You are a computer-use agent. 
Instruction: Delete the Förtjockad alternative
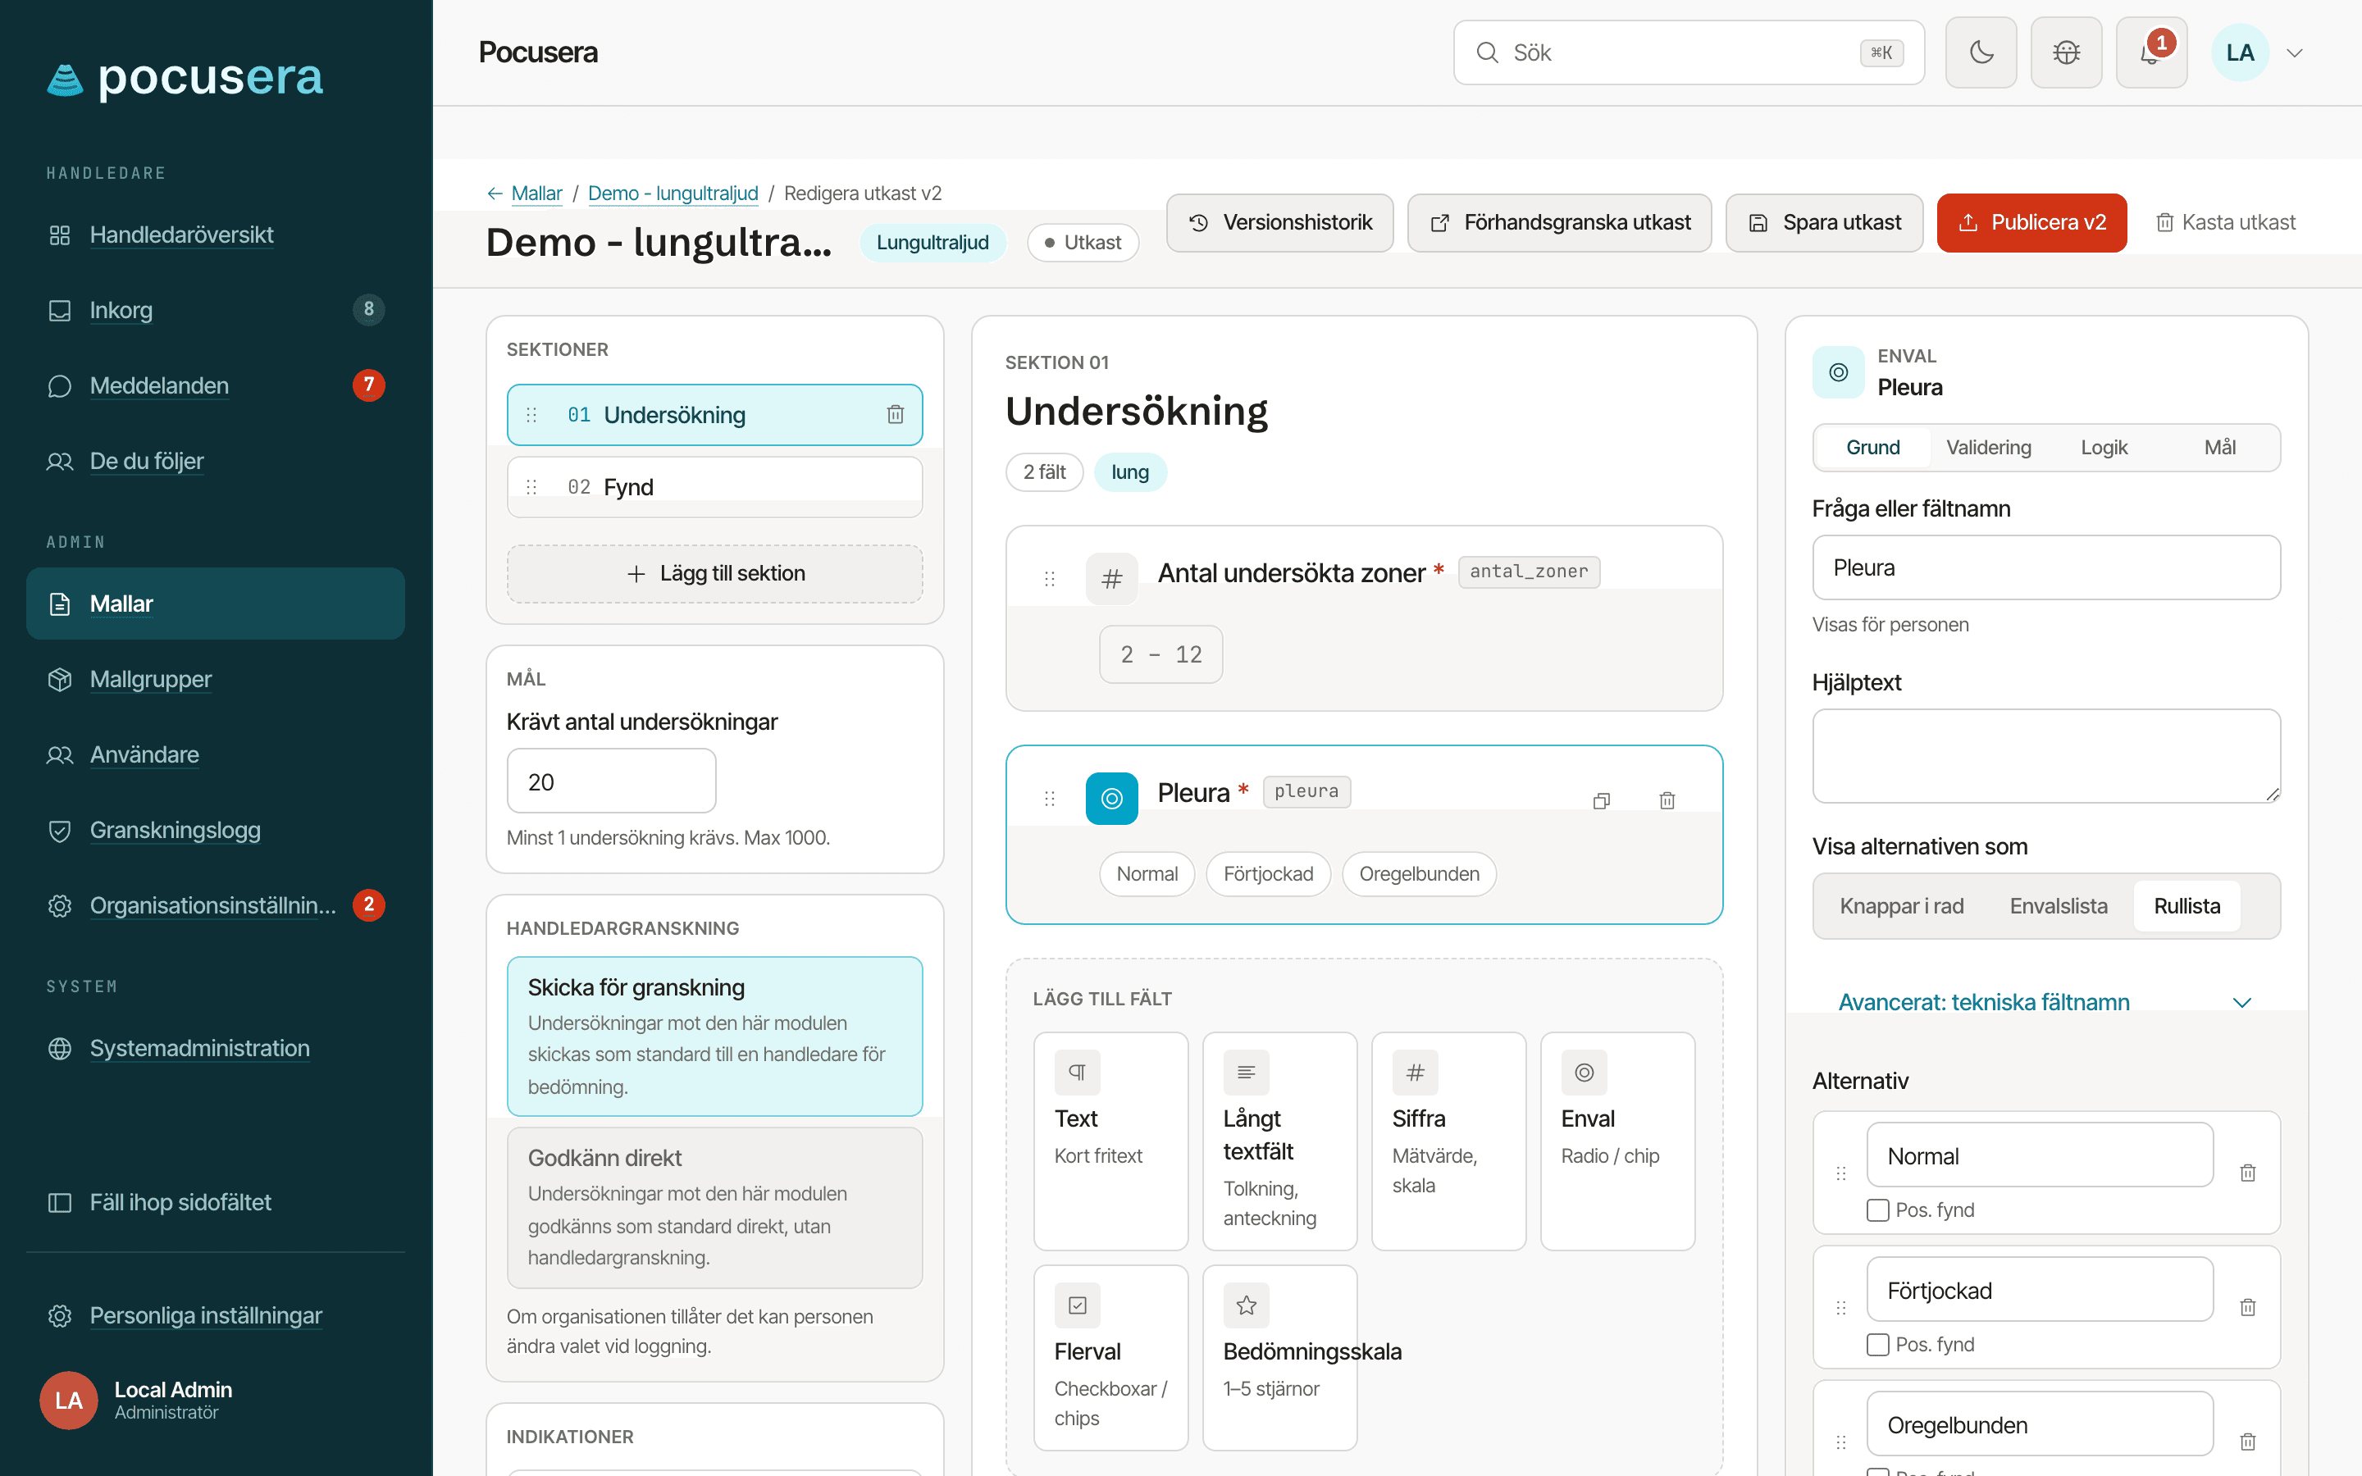pyautogui.click(x=2248, y=1307)
